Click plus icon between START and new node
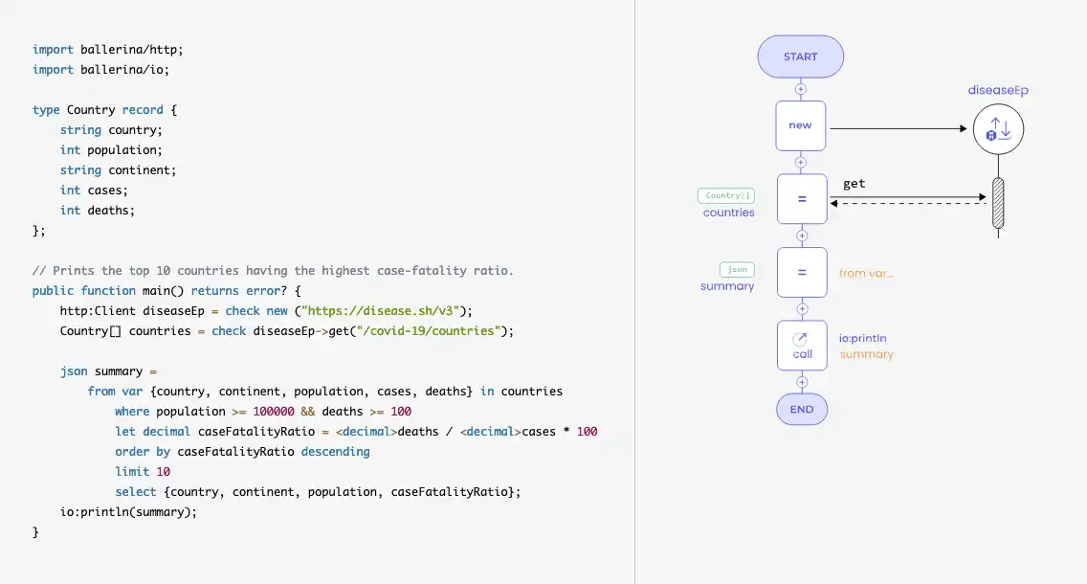The image size is (1087, 584). 801,89
